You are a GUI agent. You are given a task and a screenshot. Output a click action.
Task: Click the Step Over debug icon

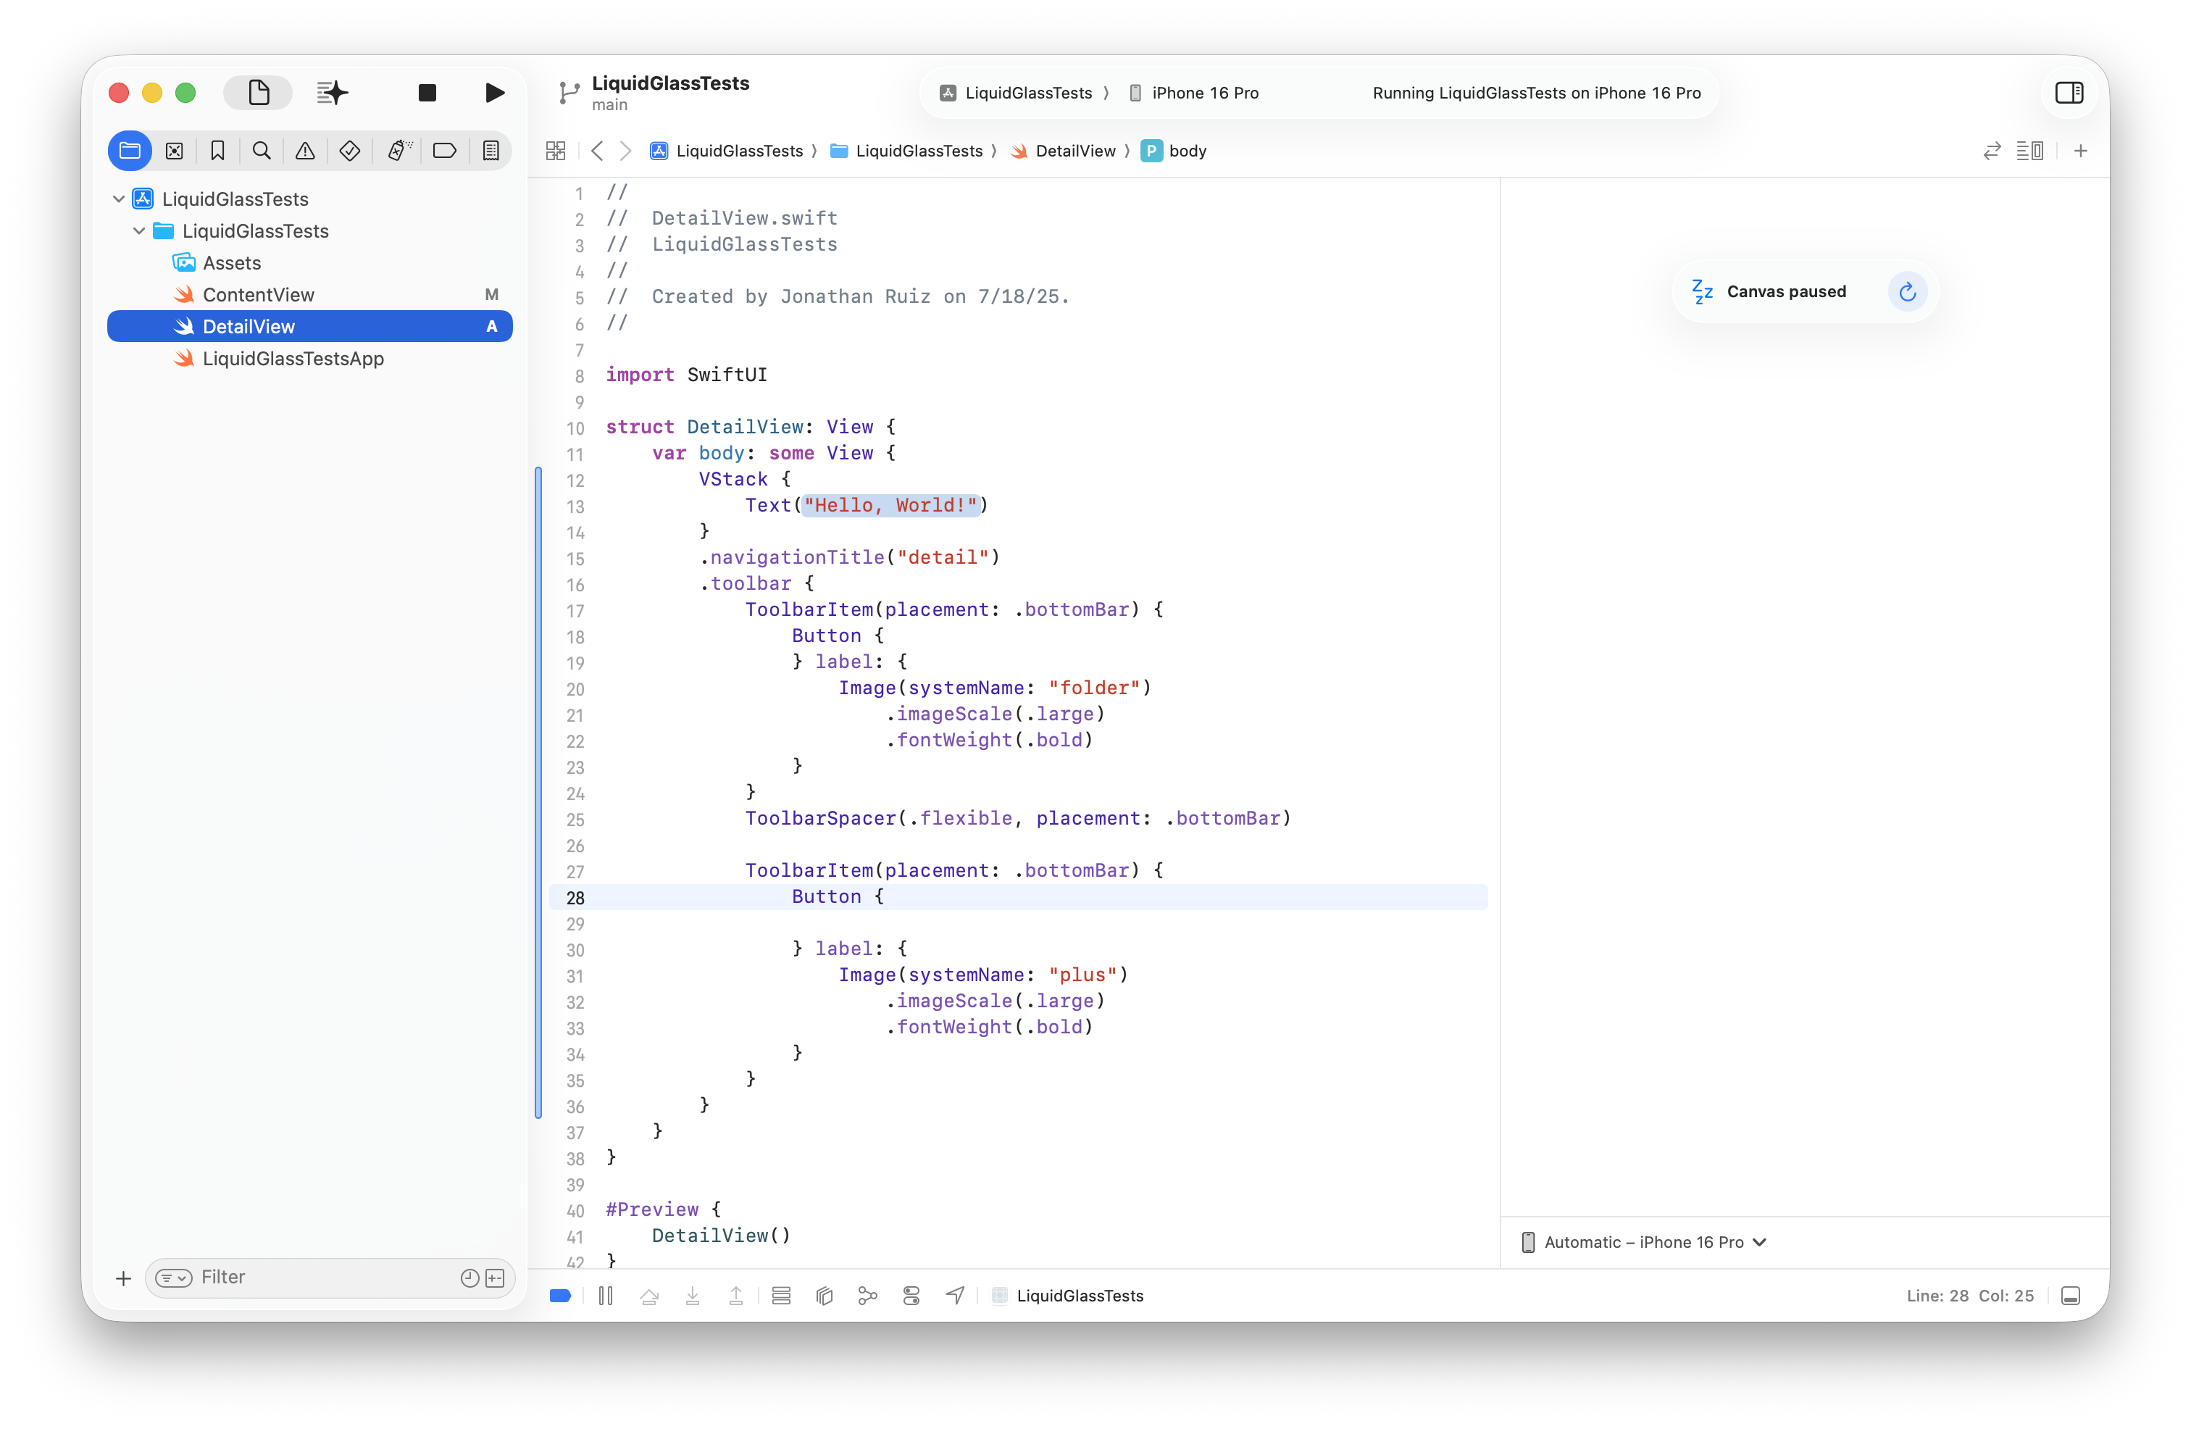tap(649, 1296)
